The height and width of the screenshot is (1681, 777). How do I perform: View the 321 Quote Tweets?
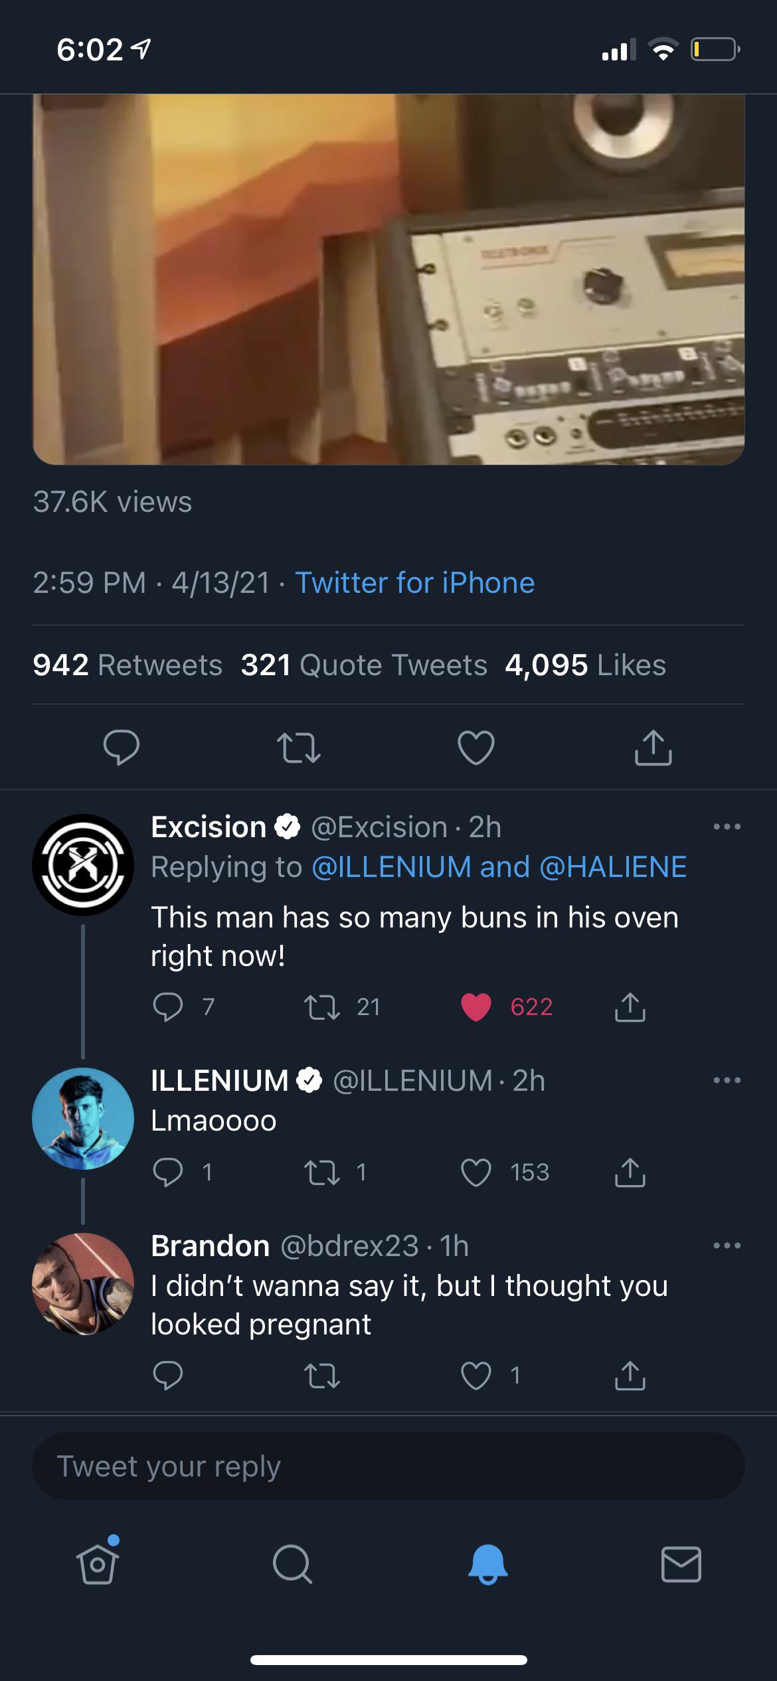click(x=364, y=665)
